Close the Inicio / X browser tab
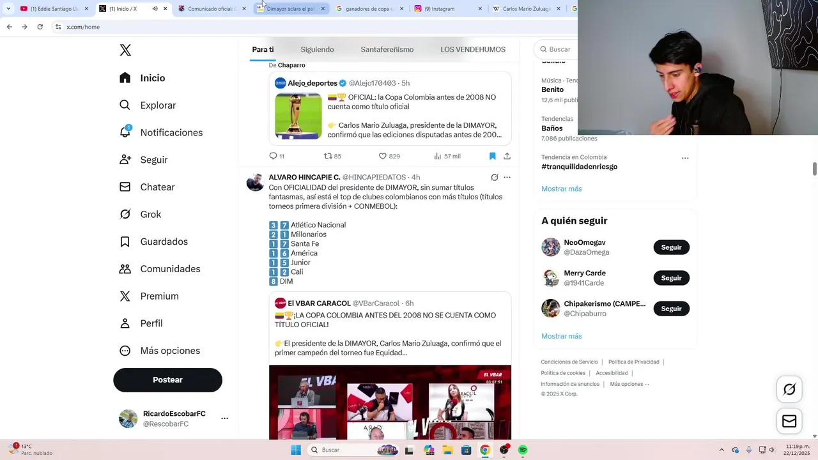The width and height of the screenshot is (818, 460). point(166,9)
